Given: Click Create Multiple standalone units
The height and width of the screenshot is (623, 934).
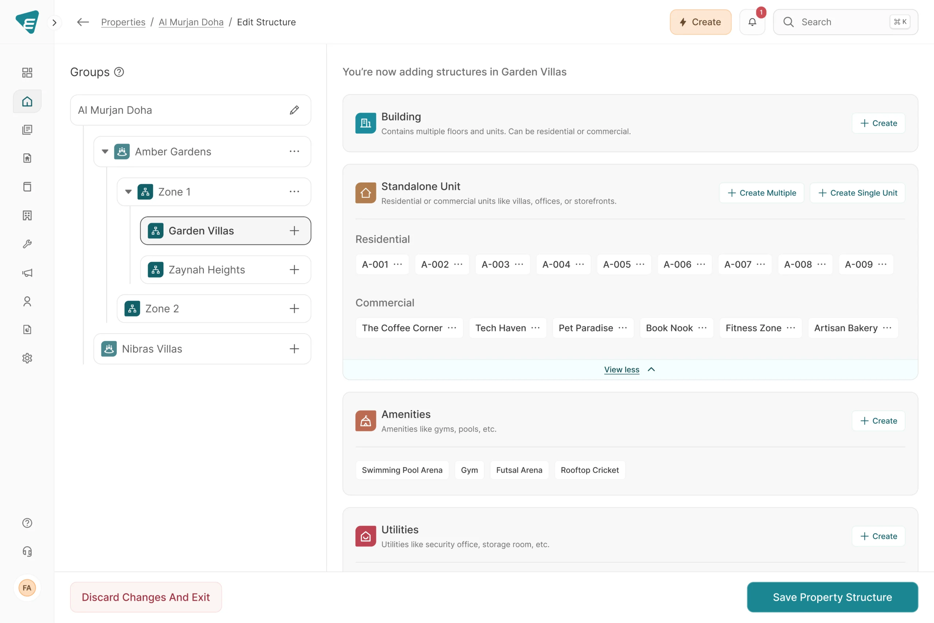Looking at the screenshot, I should click(x=762, y=193).
